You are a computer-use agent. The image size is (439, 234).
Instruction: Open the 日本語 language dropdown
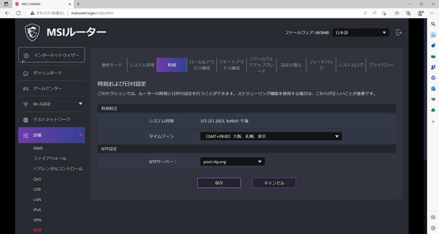tap(361, 33)
